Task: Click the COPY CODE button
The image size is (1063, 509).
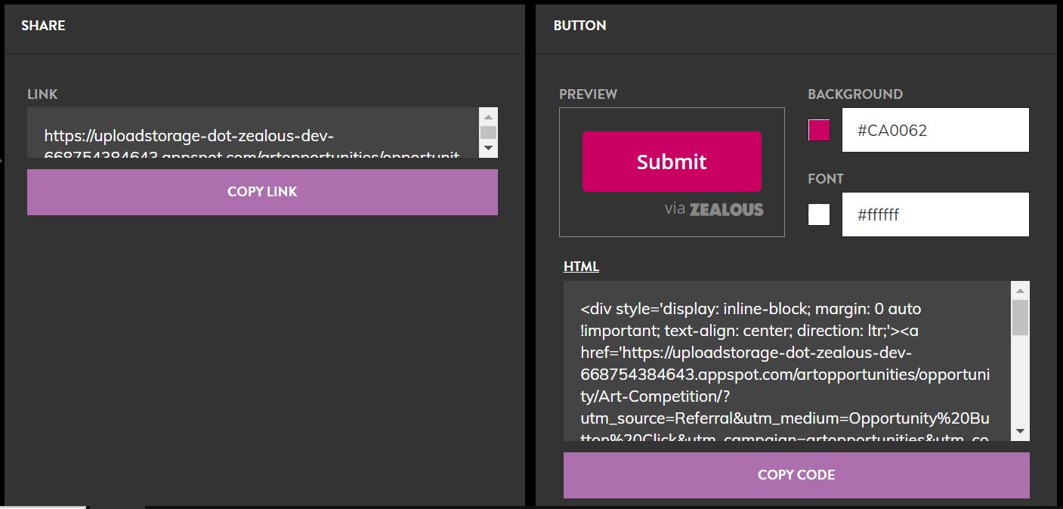Action: click(x=796, y=474)
